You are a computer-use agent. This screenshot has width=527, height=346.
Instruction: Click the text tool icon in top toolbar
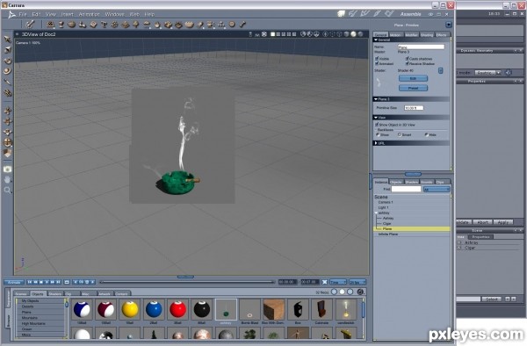104,25
